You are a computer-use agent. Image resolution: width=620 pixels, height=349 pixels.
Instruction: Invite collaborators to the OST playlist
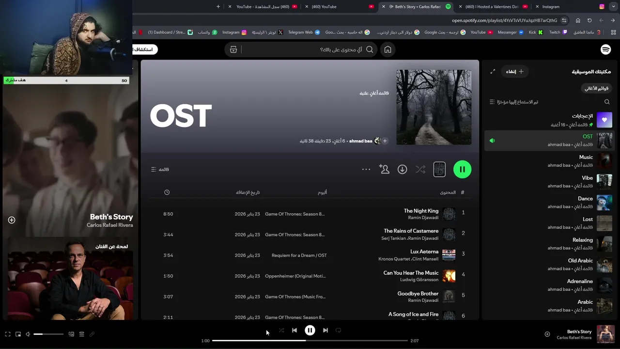click(x=384, y=169)
